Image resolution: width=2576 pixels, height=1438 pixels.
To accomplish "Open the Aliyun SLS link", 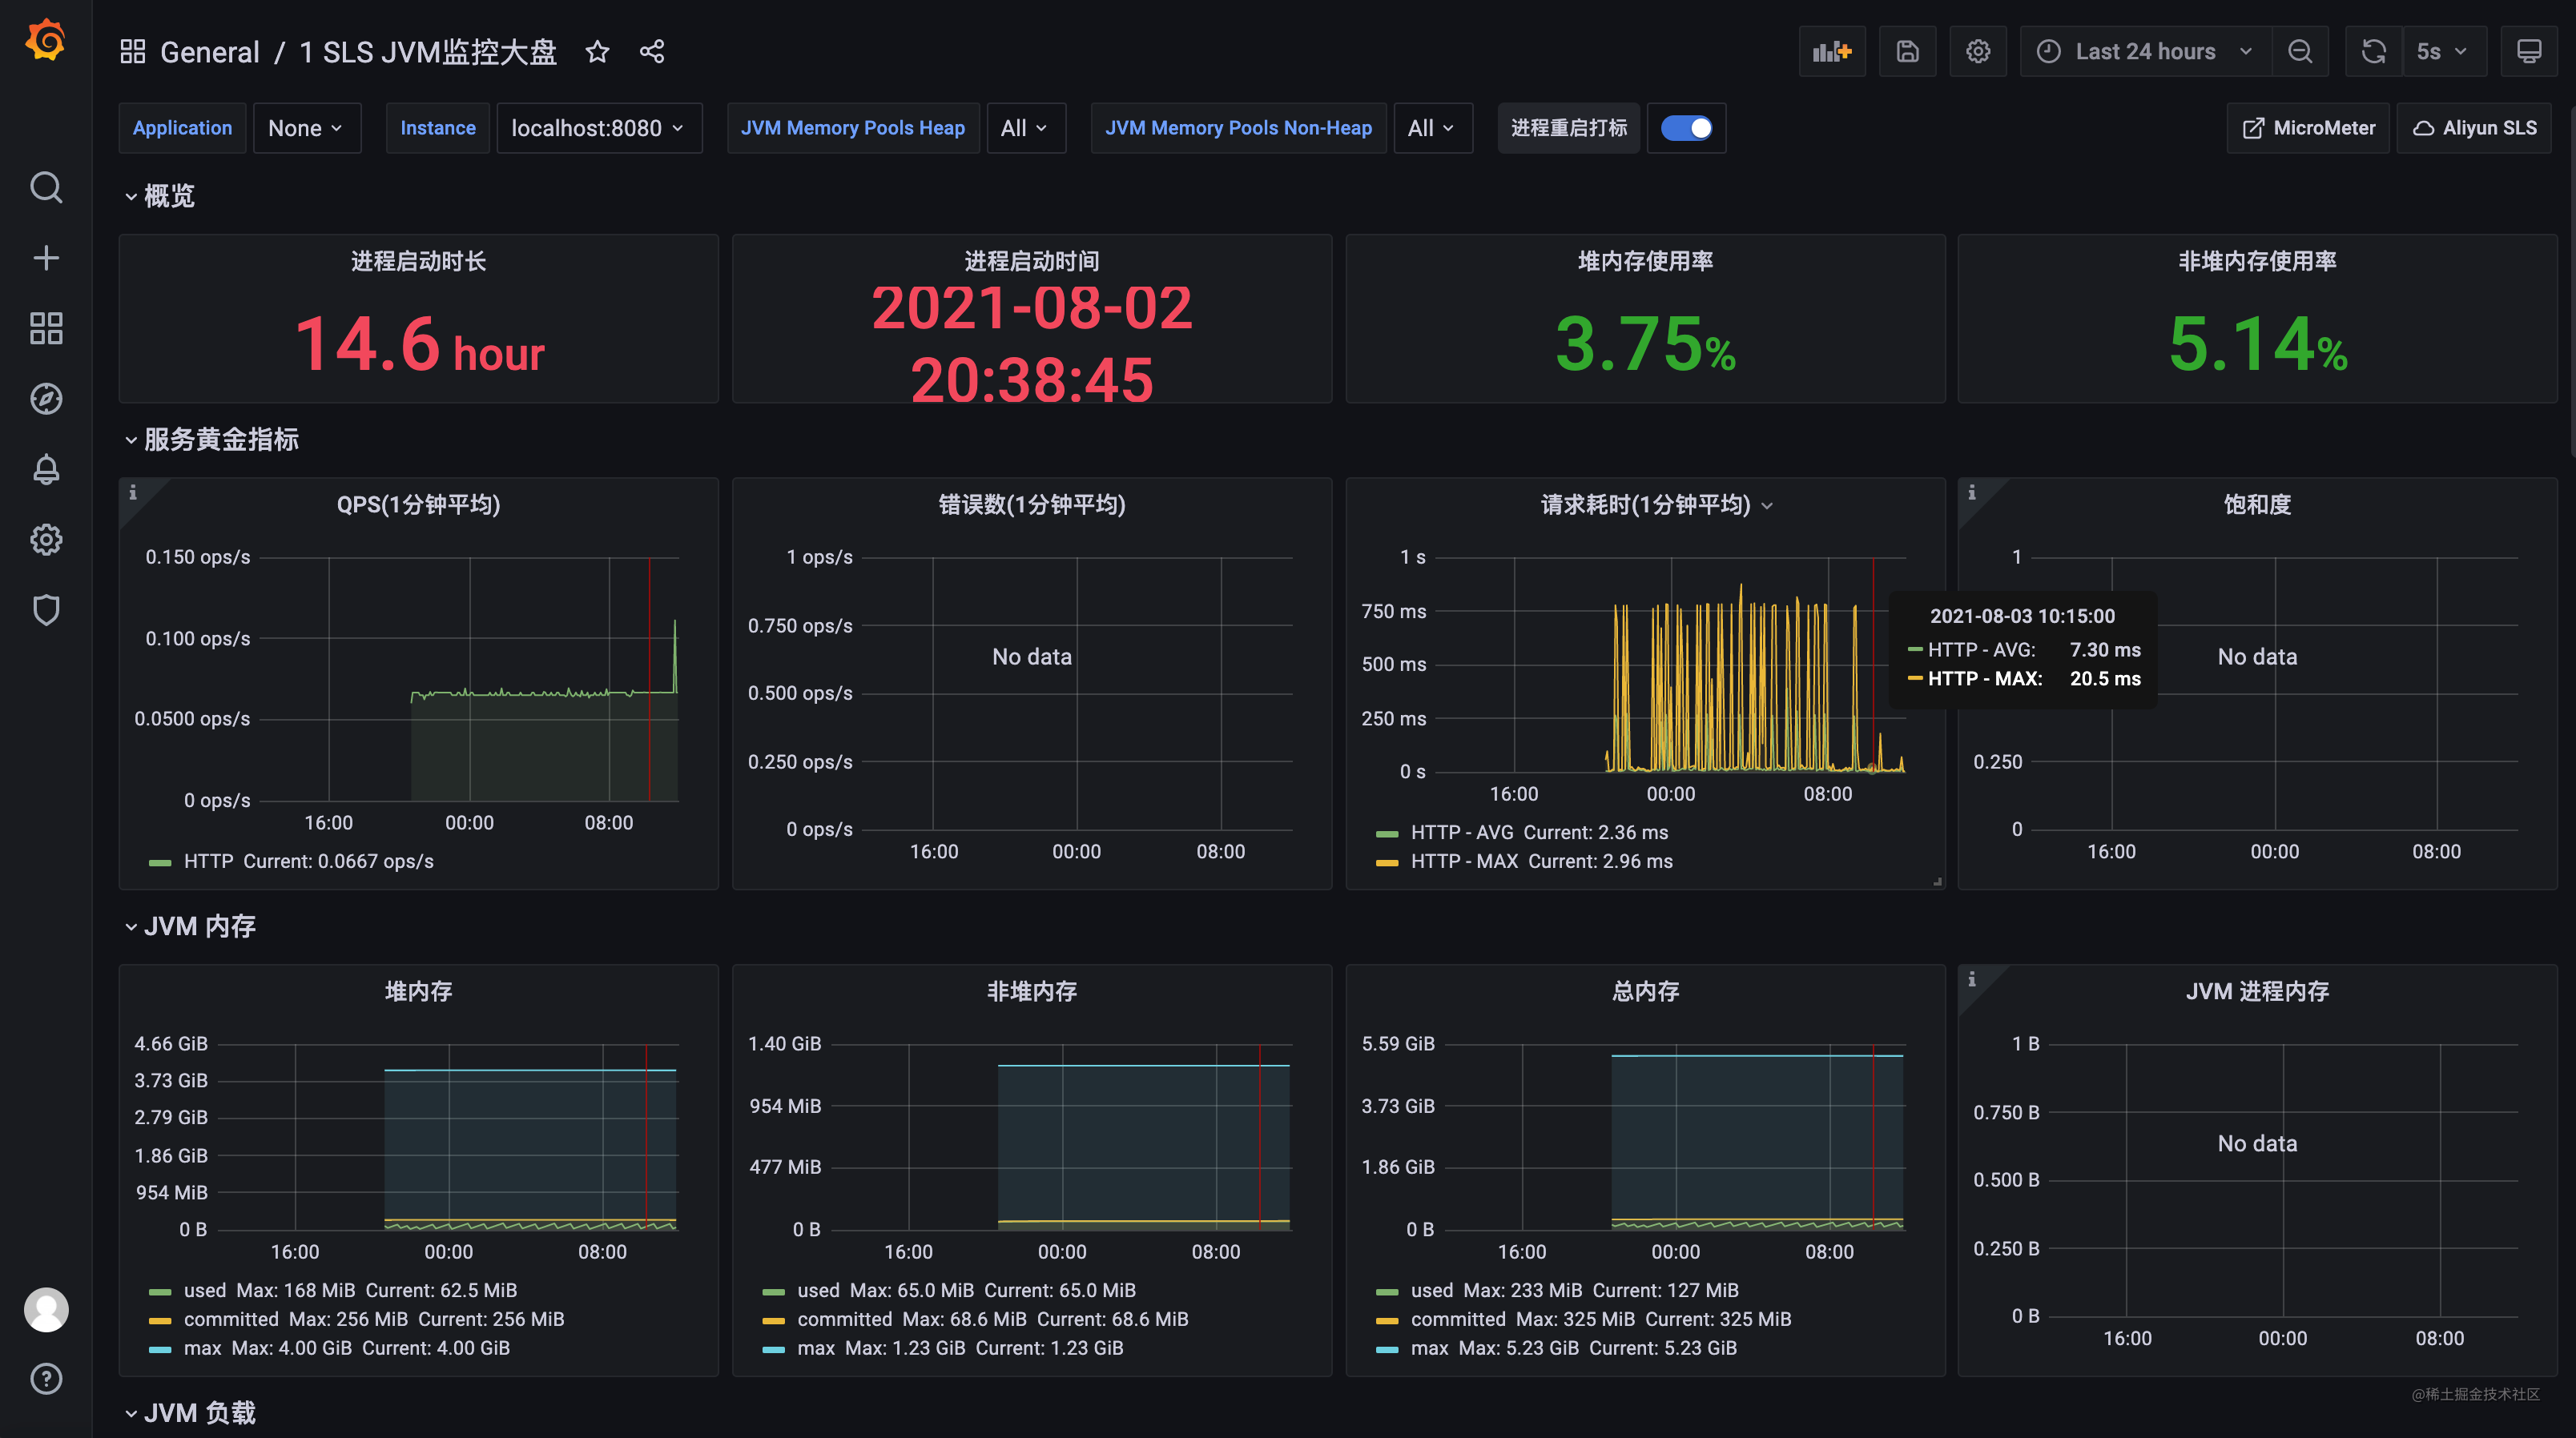I will point(2474,128).
